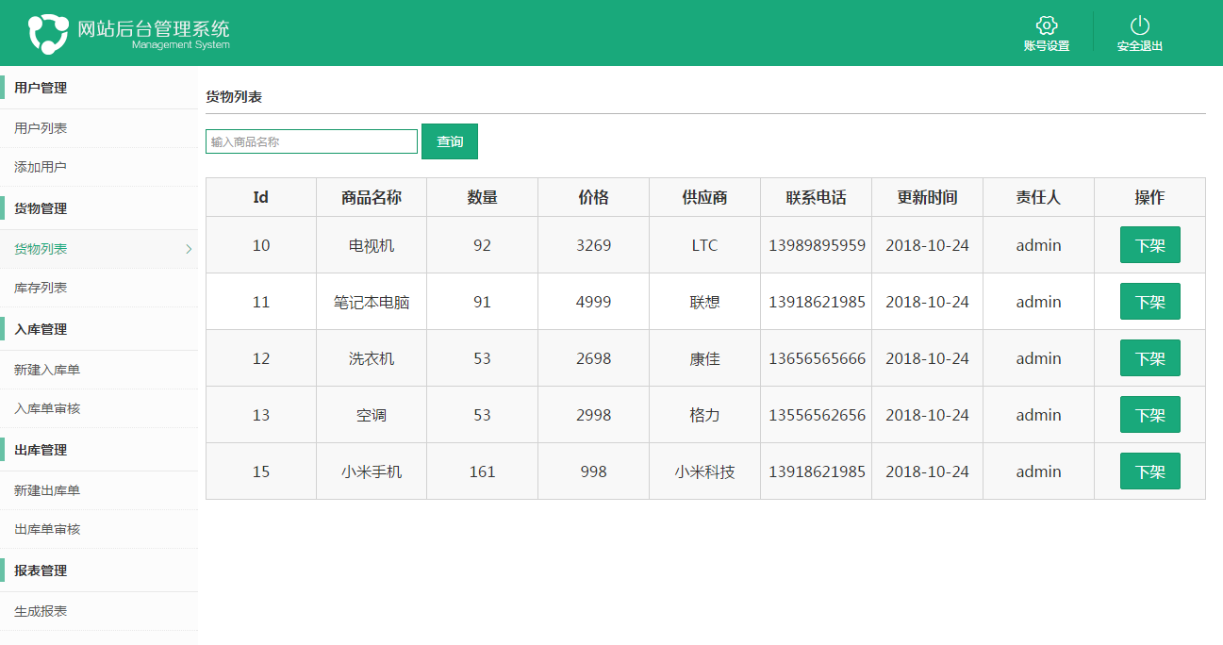Select the 空调 product name cell

[372, 415]
